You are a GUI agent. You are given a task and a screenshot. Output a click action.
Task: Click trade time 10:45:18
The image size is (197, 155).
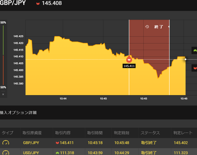click(95, 143)
